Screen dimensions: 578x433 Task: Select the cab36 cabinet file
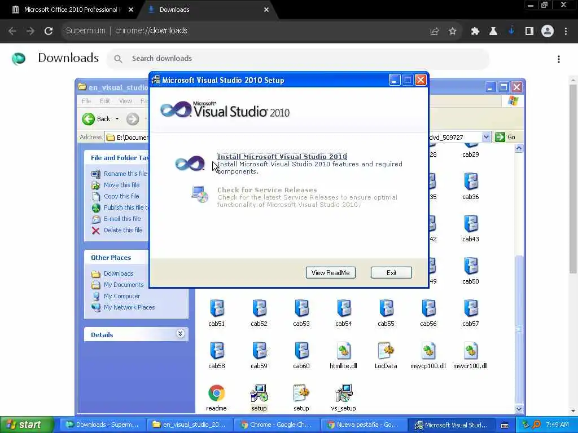pos(471,182)
